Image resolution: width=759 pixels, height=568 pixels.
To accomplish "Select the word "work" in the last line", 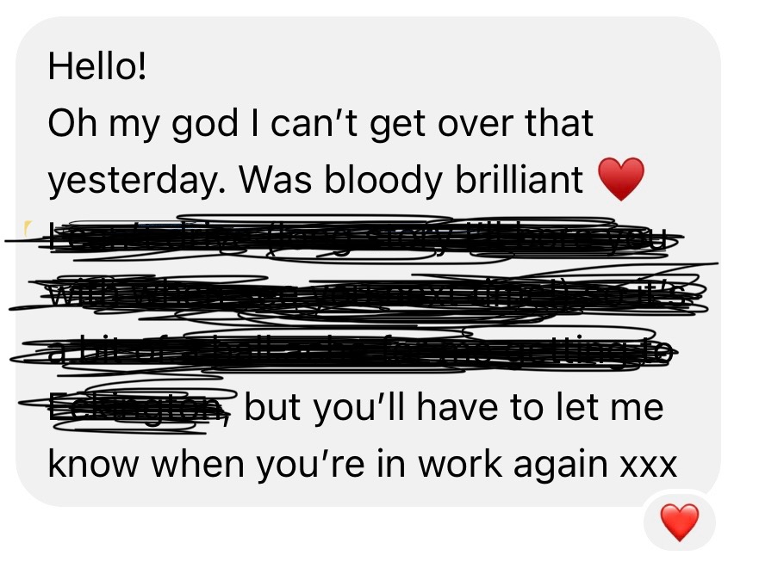I will [x=459, y=464].
